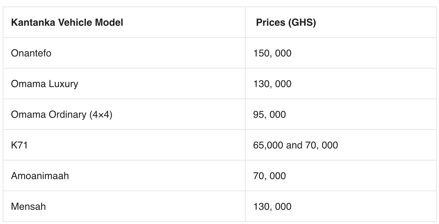Viewport: 439px width, 224px height.
Task: Click the 65,000 and 70, 000 price
Action: tap(295, 145)
